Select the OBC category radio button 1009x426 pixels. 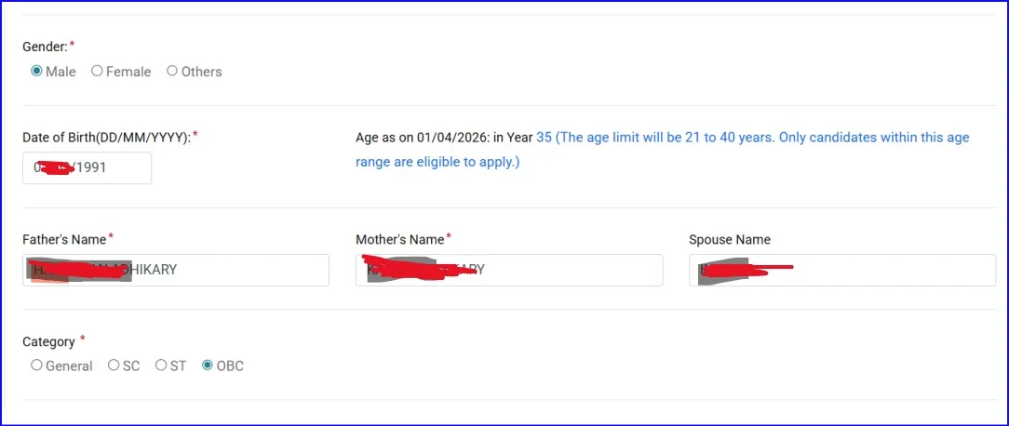(208, 366)
